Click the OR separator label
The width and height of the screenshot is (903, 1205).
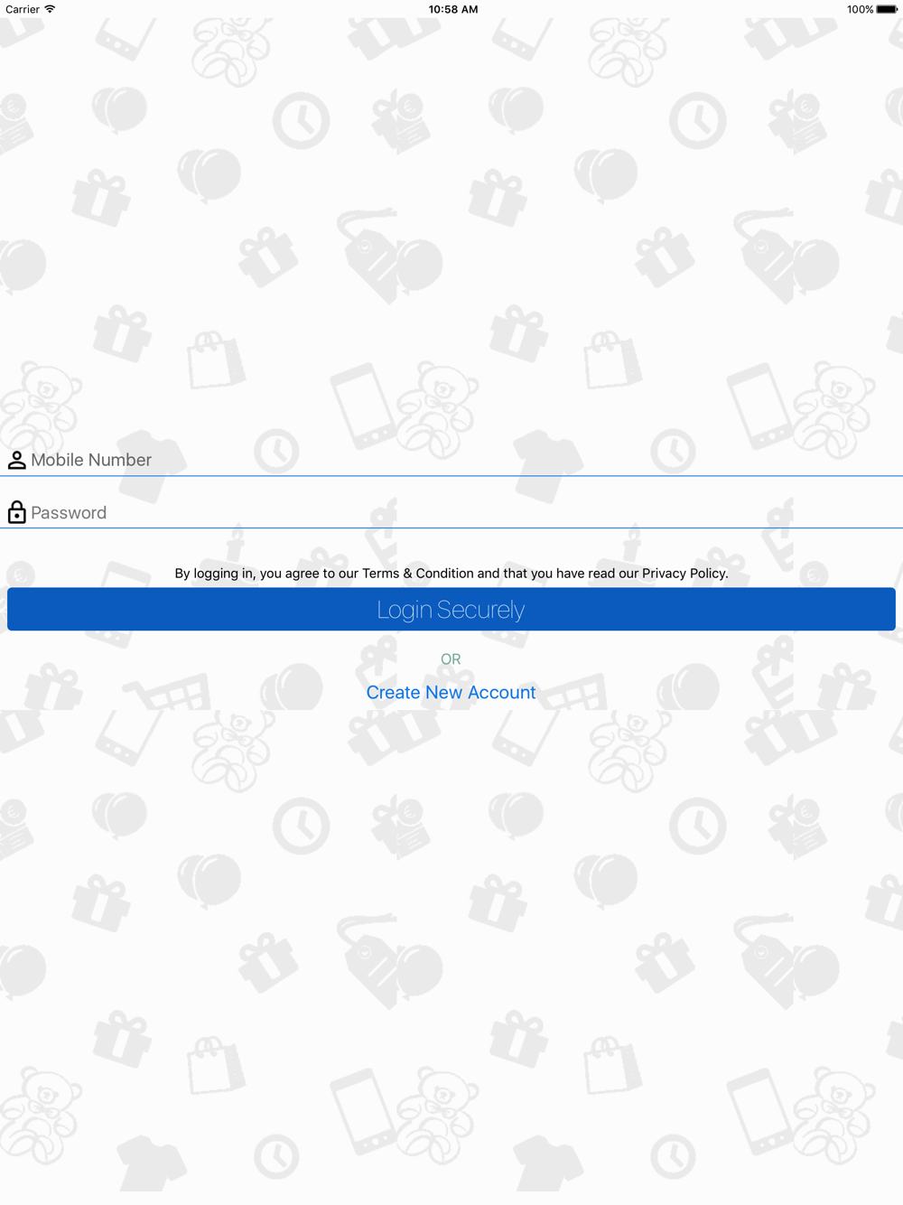(x=451, y=659)
